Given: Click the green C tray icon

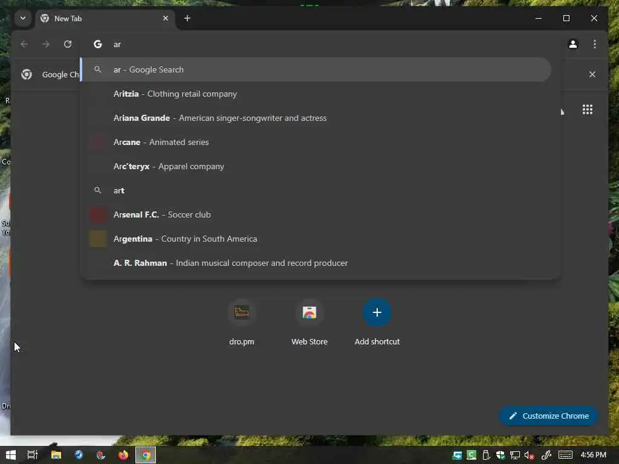Looking at the screenshot, I should pos(472,455).
